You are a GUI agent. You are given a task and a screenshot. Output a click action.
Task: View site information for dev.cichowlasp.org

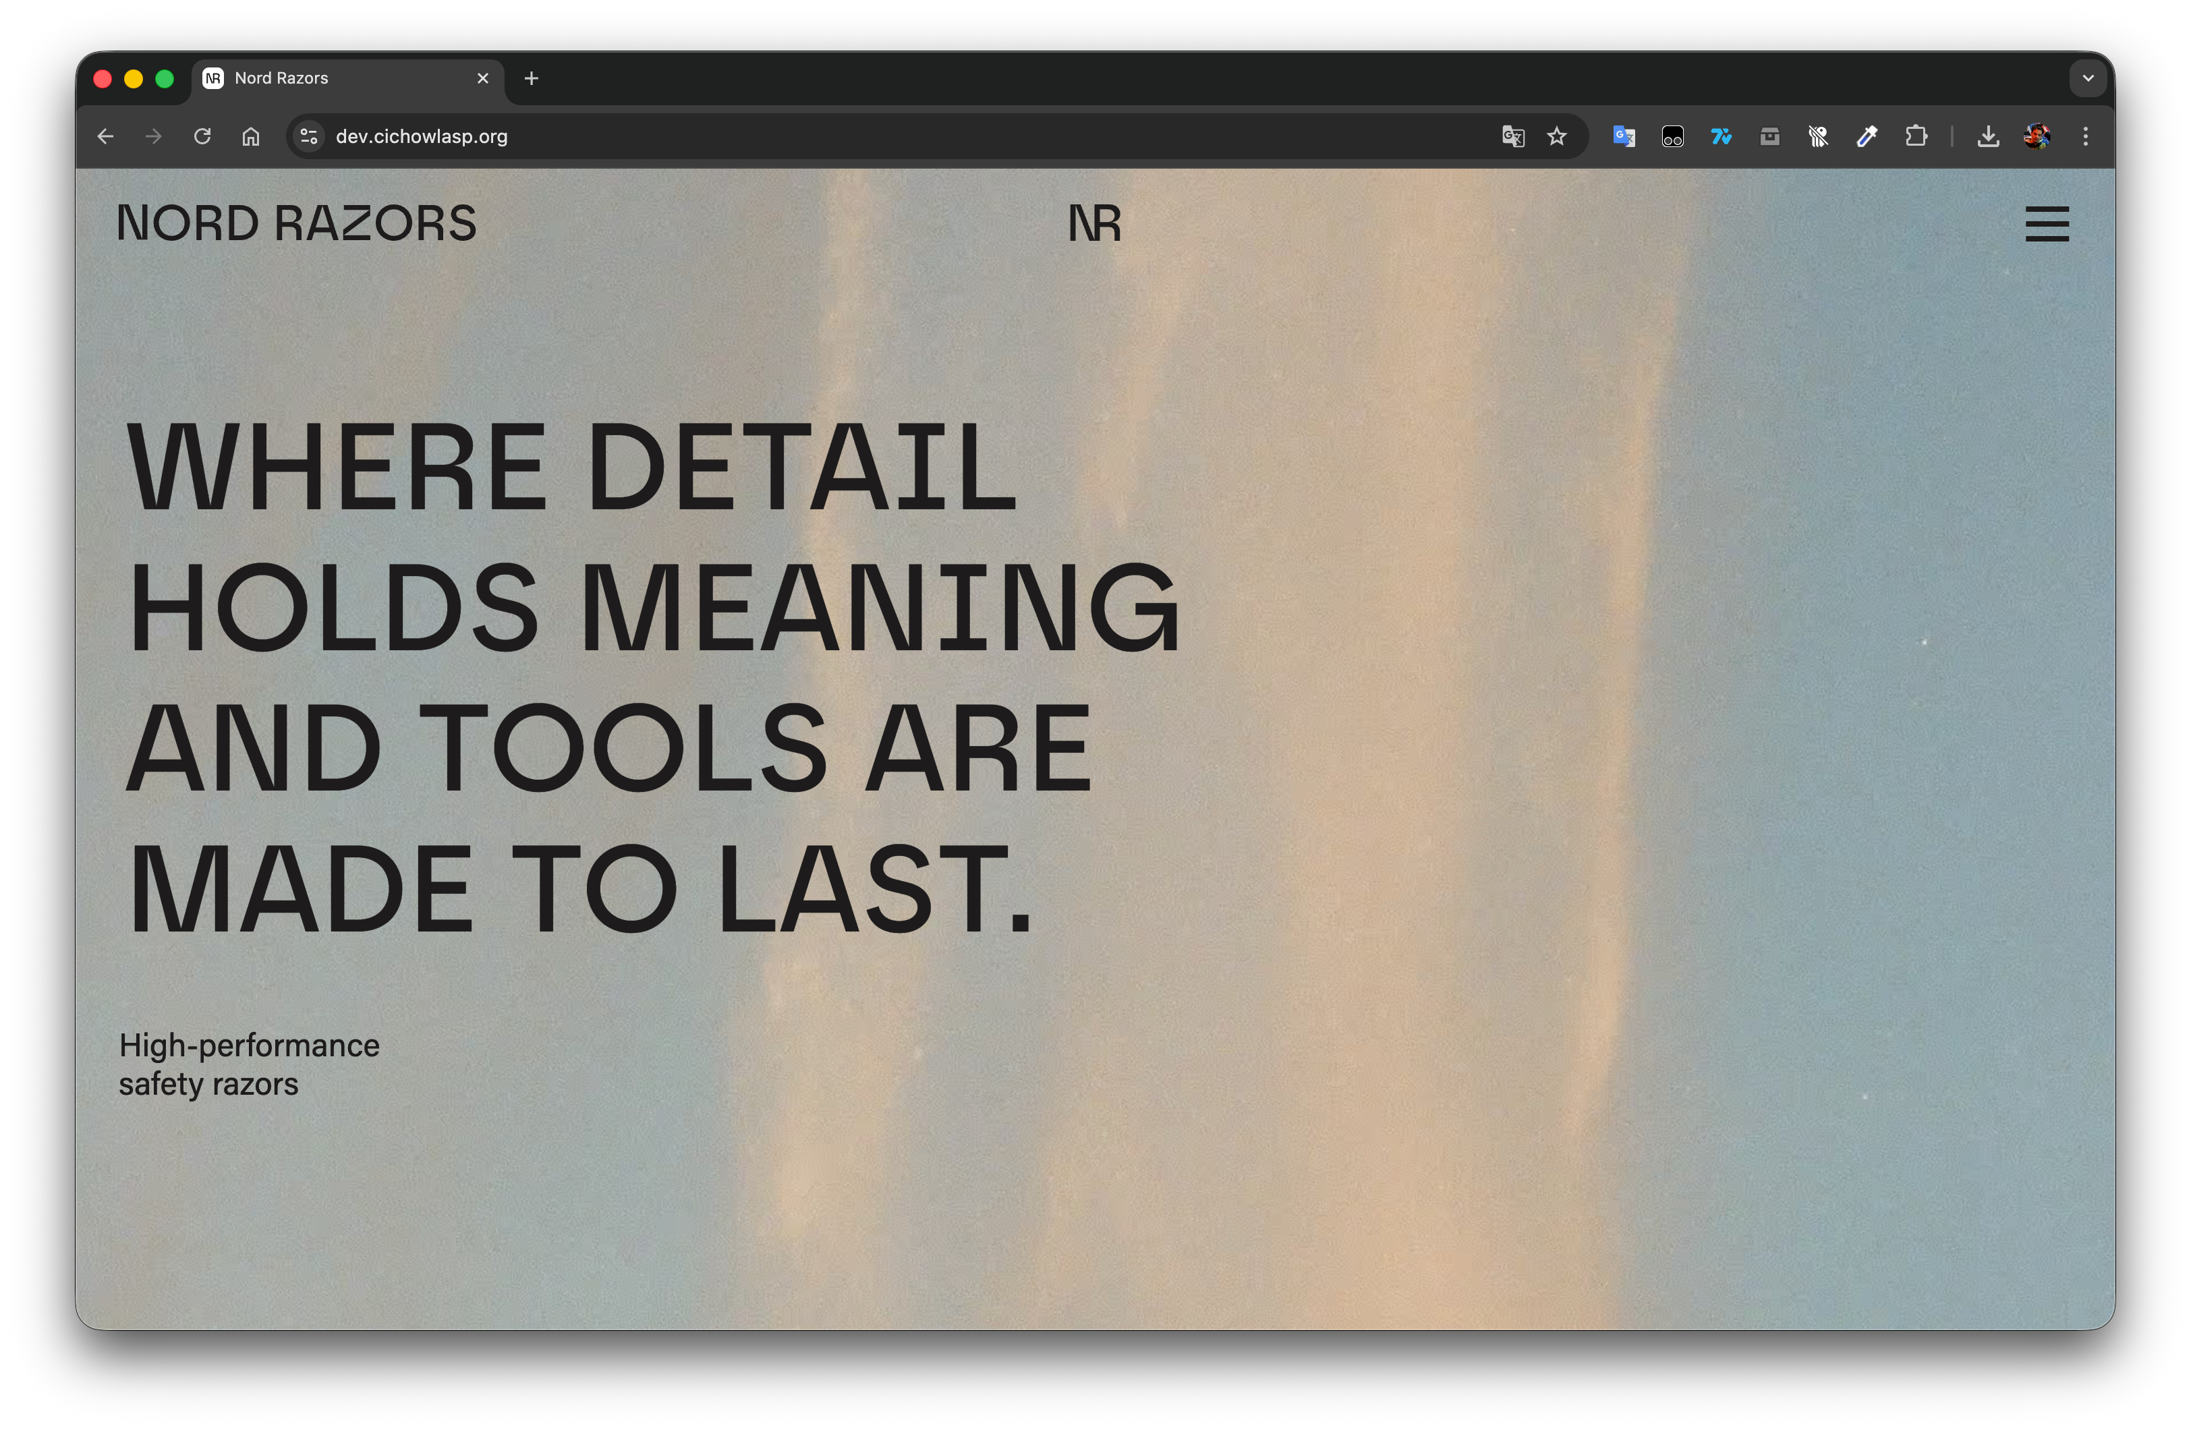[x=310, y=137]
